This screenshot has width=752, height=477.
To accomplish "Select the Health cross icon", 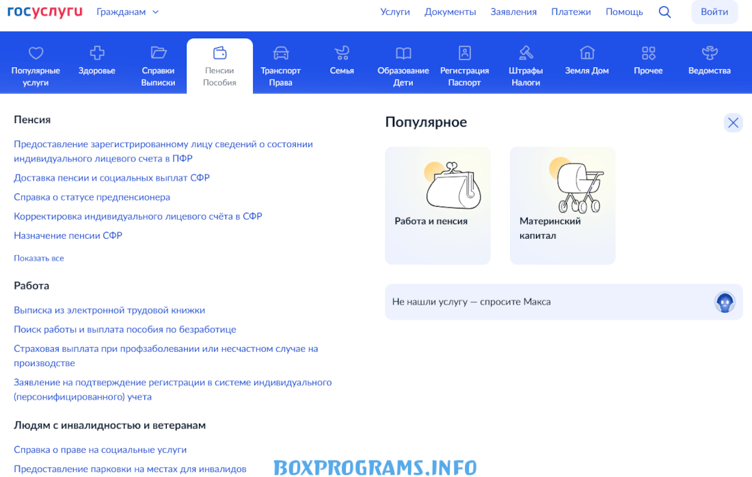I will click(97, 53).
